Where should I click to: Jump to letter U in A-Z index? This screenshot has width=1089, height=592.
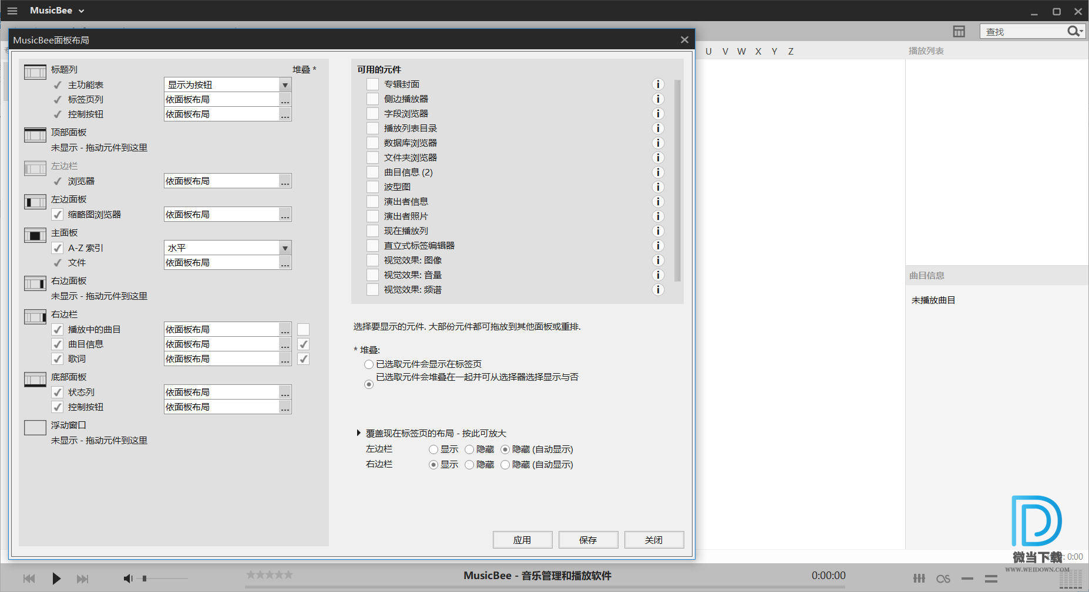pos(708,52)
